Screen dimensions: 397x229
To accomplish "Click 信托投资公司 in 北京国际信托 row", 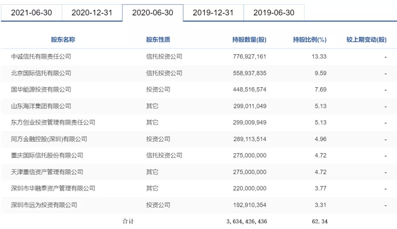I will pos(164,73).
